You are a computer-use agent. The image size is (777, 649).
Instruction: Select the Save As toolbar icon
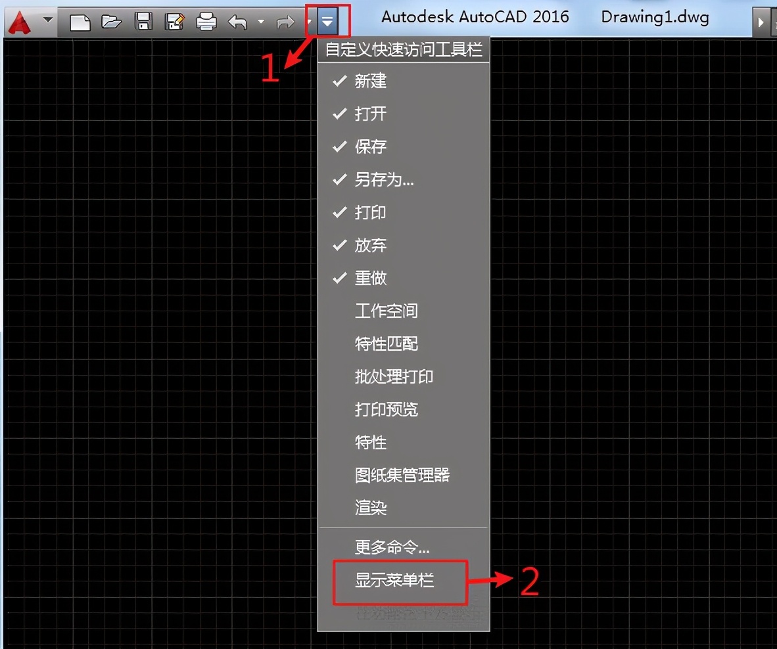click(175, 21)
